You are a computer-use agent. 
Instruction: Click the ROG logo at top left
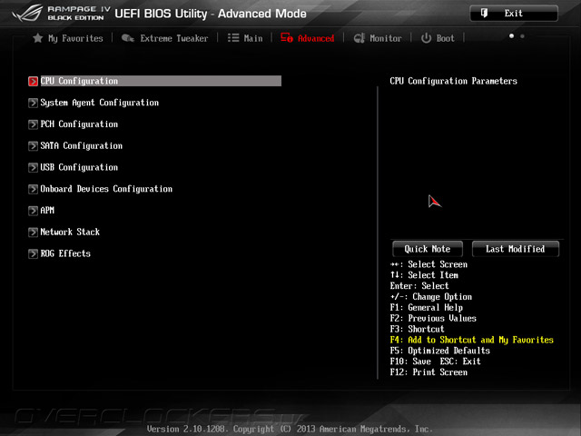(x=27, y=14)
